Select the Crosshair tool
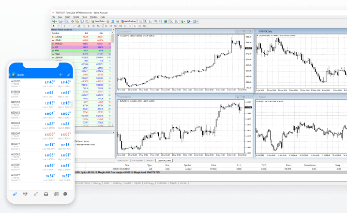 point(59,26)
